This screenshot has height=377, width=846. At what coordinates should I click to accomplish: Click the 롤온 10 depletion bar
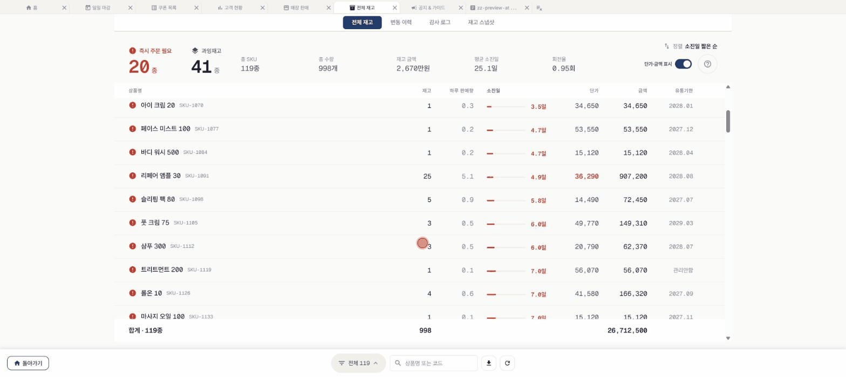tap(506, 294)
